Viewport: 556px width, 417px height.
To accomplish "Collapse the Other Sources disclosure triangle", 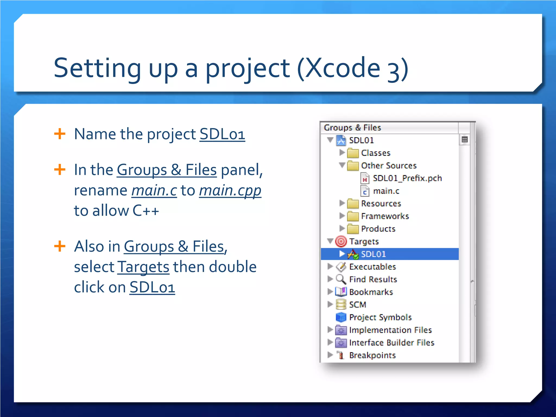I will (342, 165).
